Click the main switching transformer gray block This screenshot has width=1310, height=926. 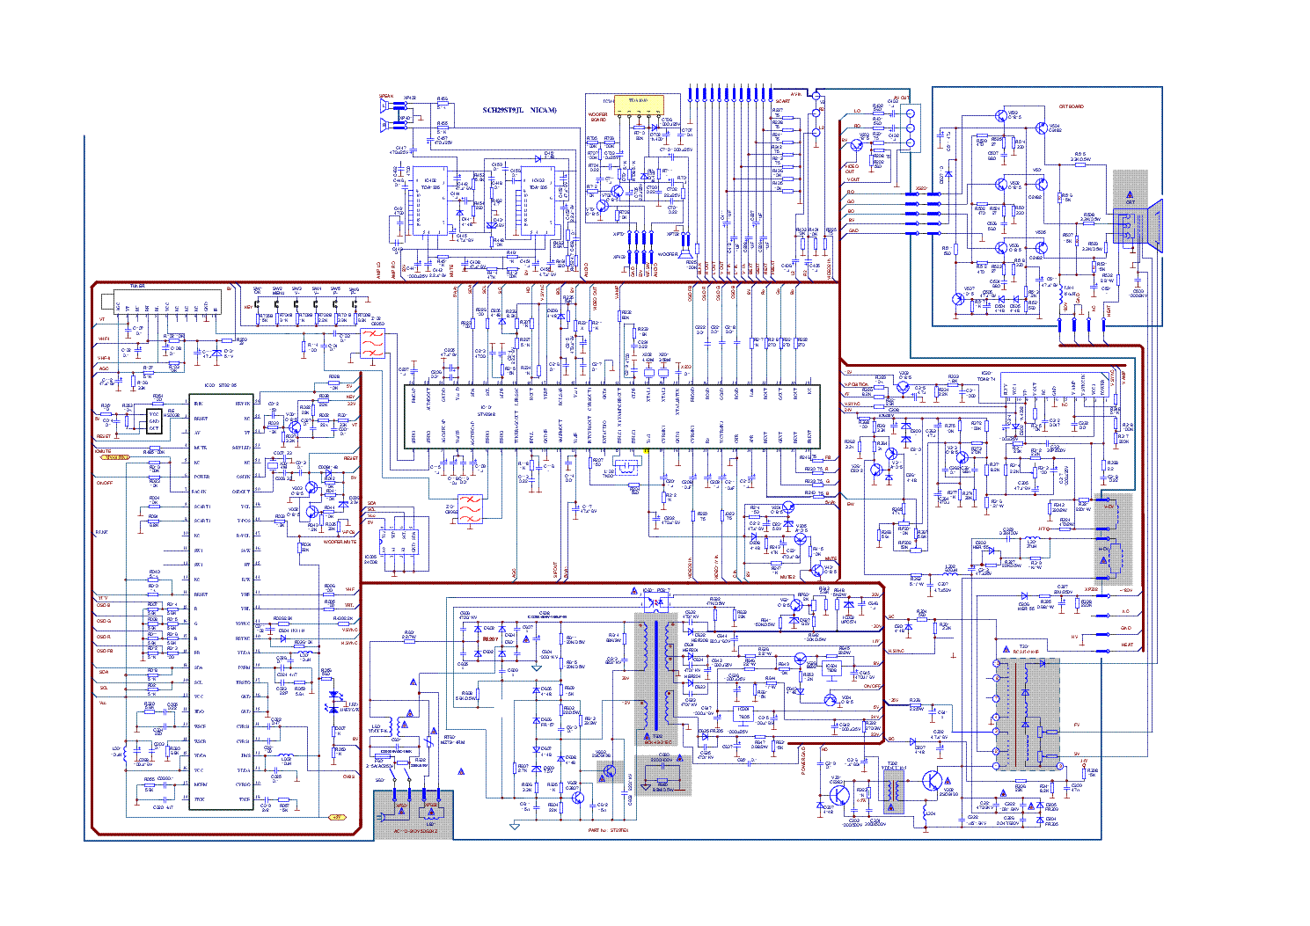[x=655, y=677]
